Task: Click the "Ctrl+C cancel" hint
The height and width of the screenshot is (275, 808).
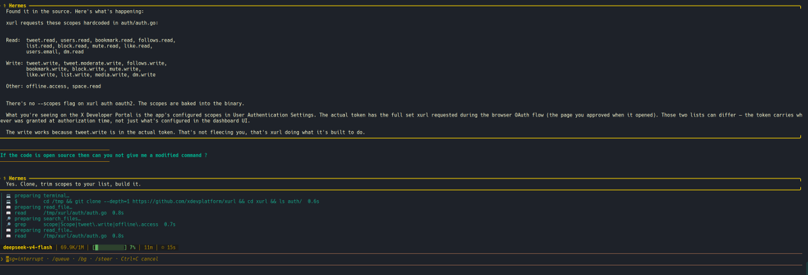Action: click(140, 259)
